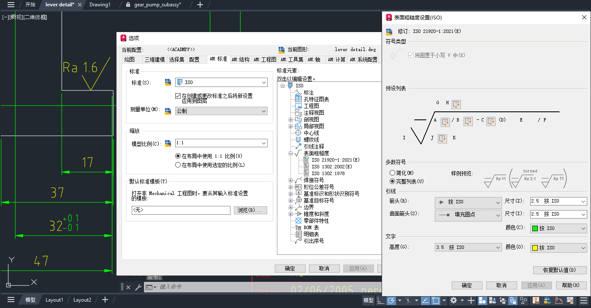Toggle 将圆置于小写 V 中 checkbox

411,55
